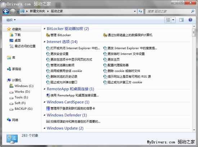
Task: Select 新建文件夹 in the address breadcrumb
Action: tap(37, 11)
